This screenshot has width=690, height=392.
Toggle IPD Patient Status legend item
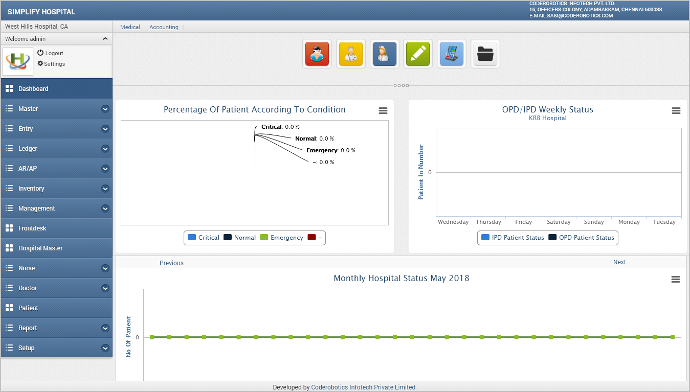(x=513, y=238)
